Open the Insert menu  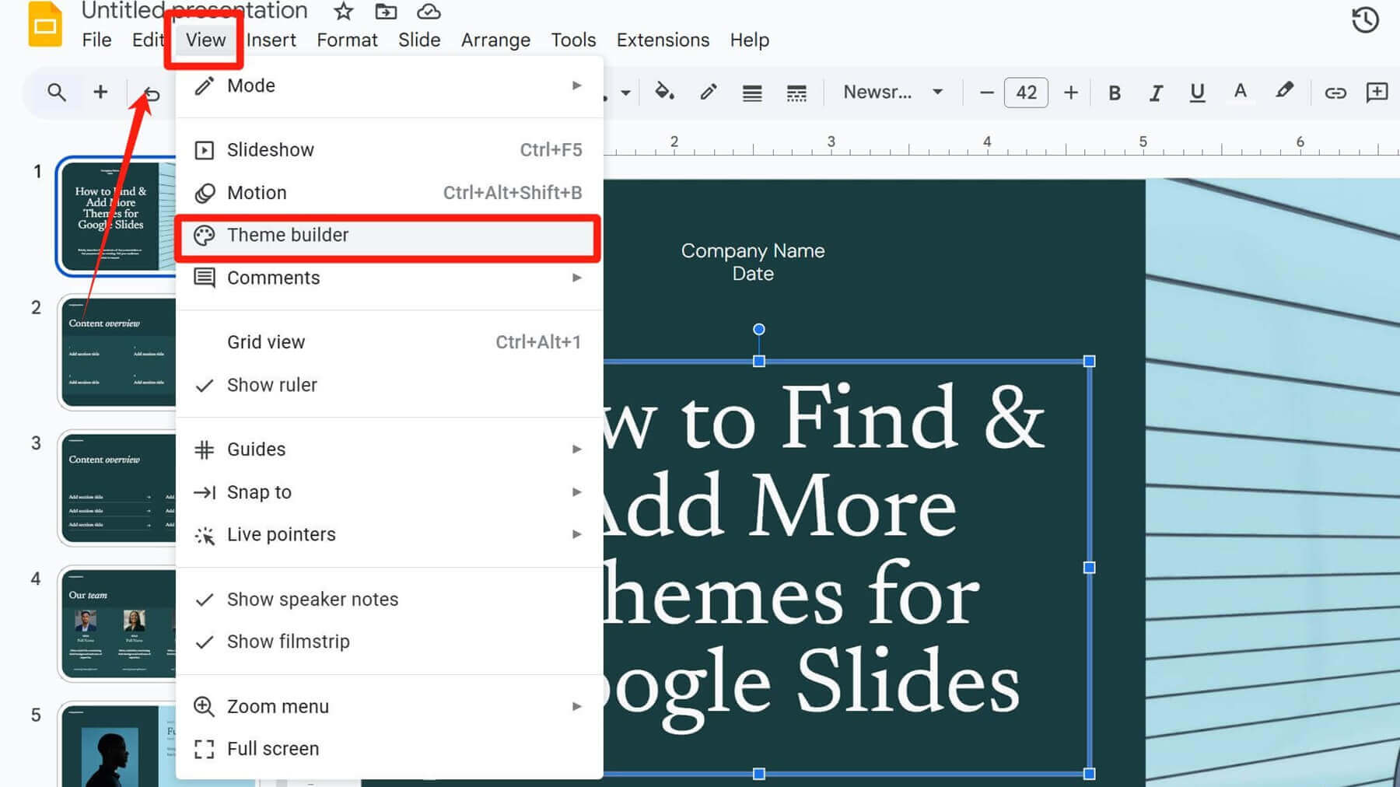point(271,40)
